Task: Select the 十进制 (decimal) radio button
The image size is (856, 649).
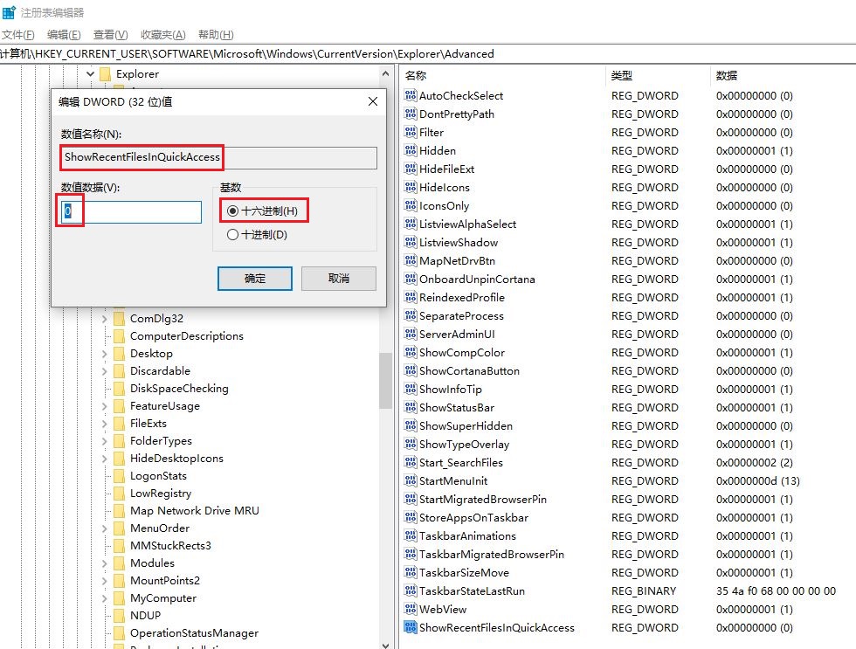Action: coord(232,234)
